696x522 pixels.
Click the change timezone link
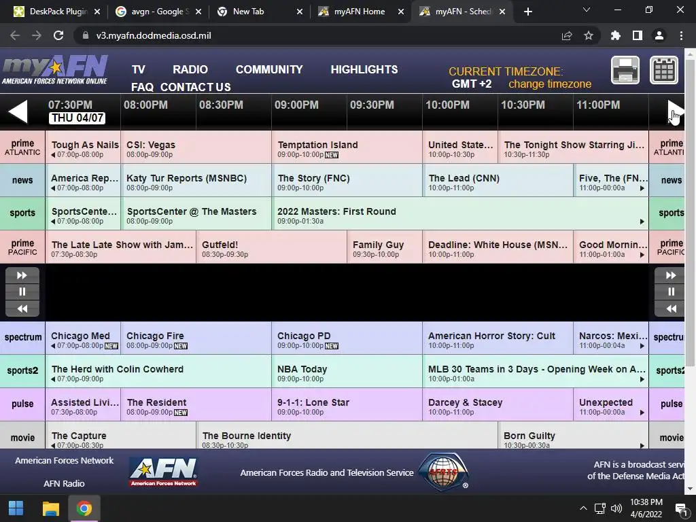[x=549, y=84]
